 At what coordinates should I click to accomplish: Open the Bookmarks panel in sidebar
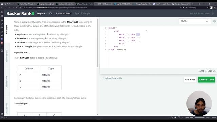pyautogui.click(x=2, y=12)
